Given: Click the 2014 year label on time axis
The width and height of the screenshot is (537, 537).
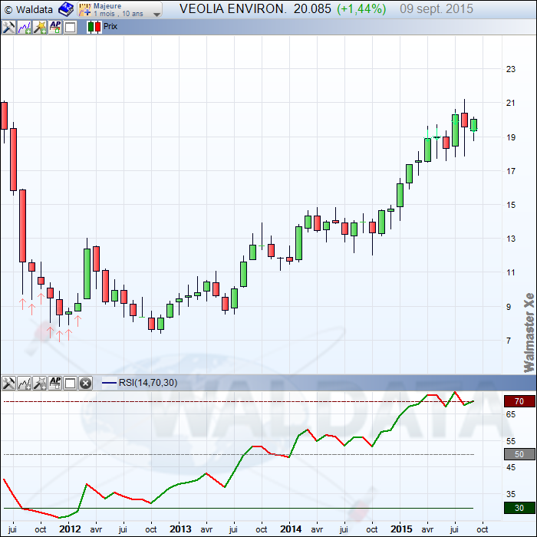Looking at the screenshot, I should tap(291, 529).
